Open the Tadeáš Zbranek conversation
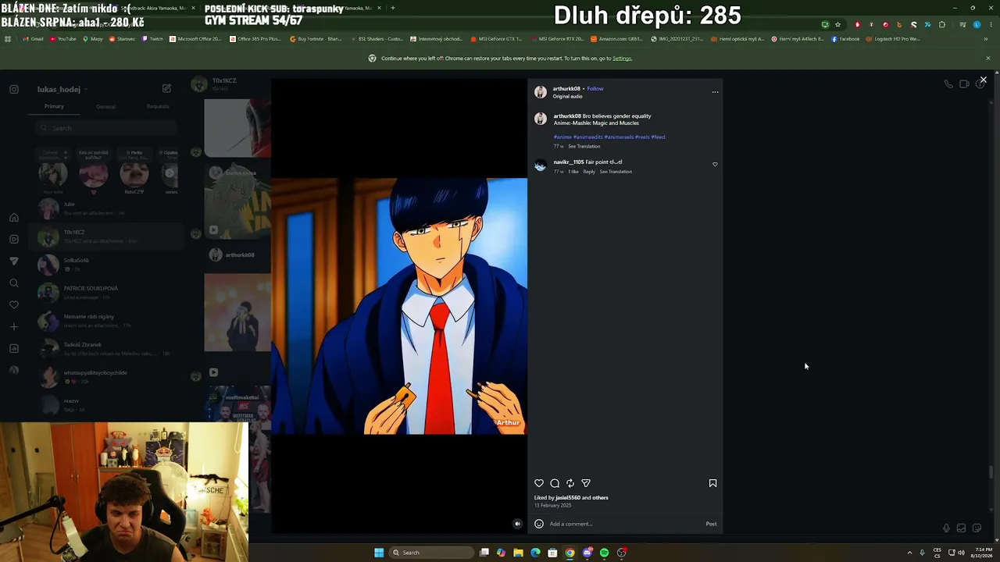This screenshot has height=562, width=1000. coord(106,349)
